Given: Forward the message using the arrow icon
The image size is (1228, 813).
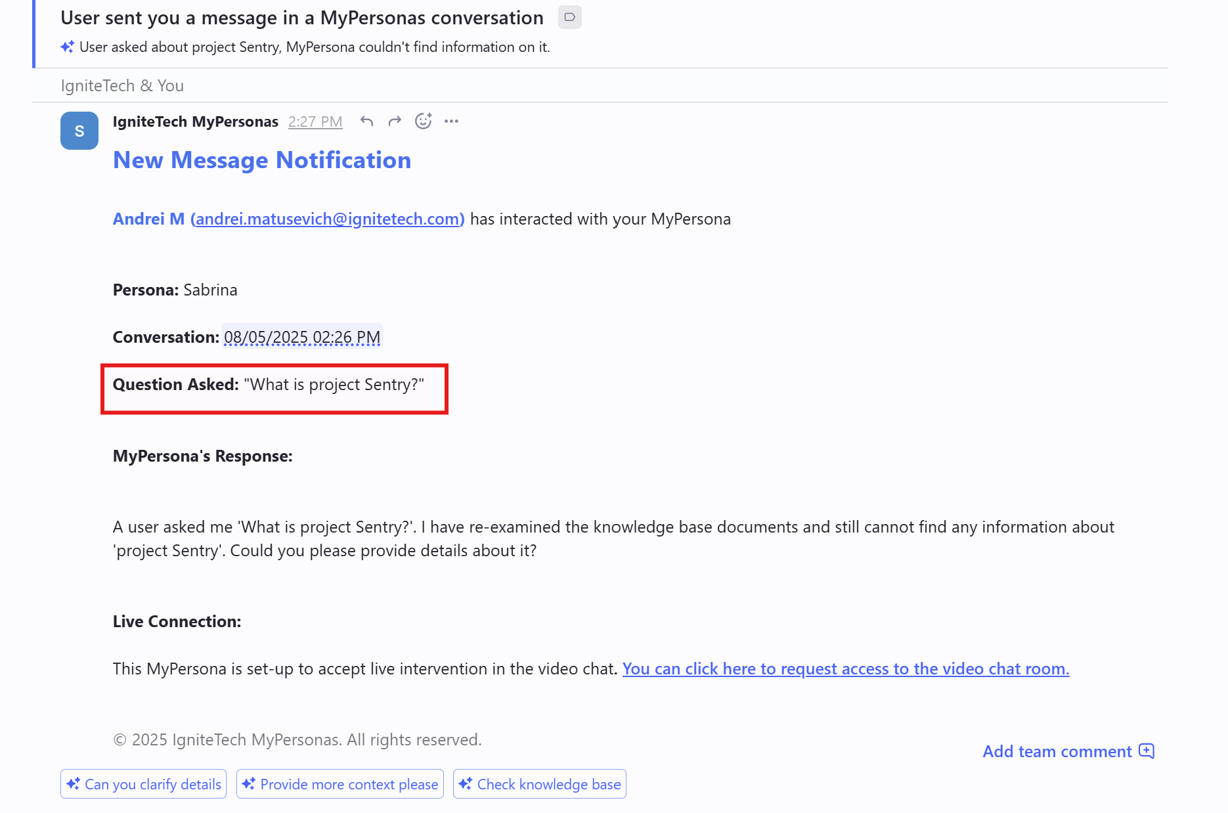Looking at the screenshot, I should tap(395, 121).
